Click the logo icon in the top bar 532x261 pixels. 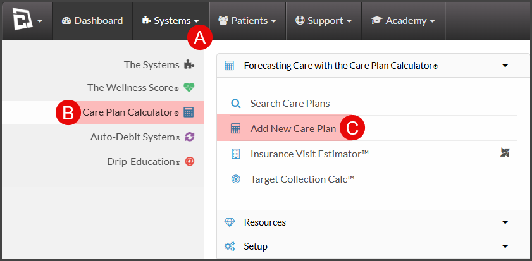23,19
